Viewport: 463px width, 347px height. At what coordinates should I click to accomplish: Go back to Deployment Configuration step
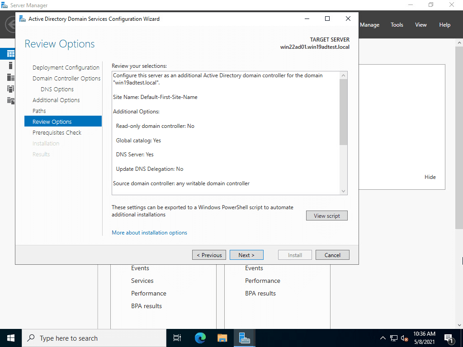66,67
